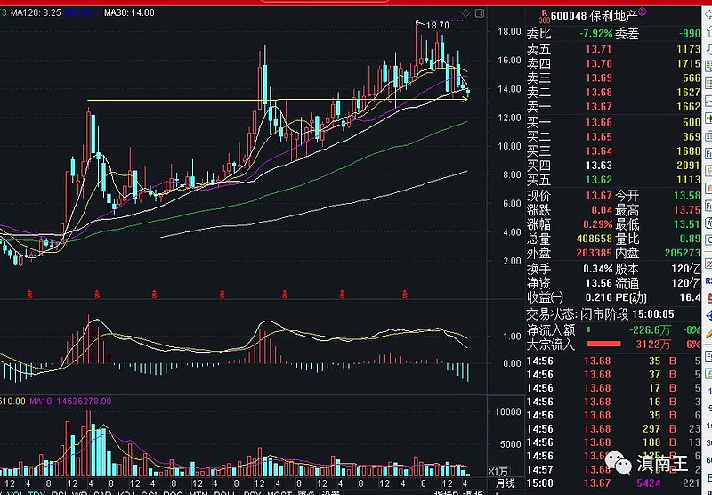Click 收益(一) value 0.210
Image resolution: width=712 pixels, height=495 pixels.
click(x=598, y=298)
